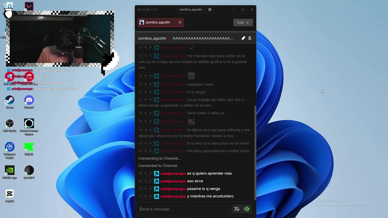
Task: Ban user on 'hace como 2 años ya' message
Action: pos(141,113)
